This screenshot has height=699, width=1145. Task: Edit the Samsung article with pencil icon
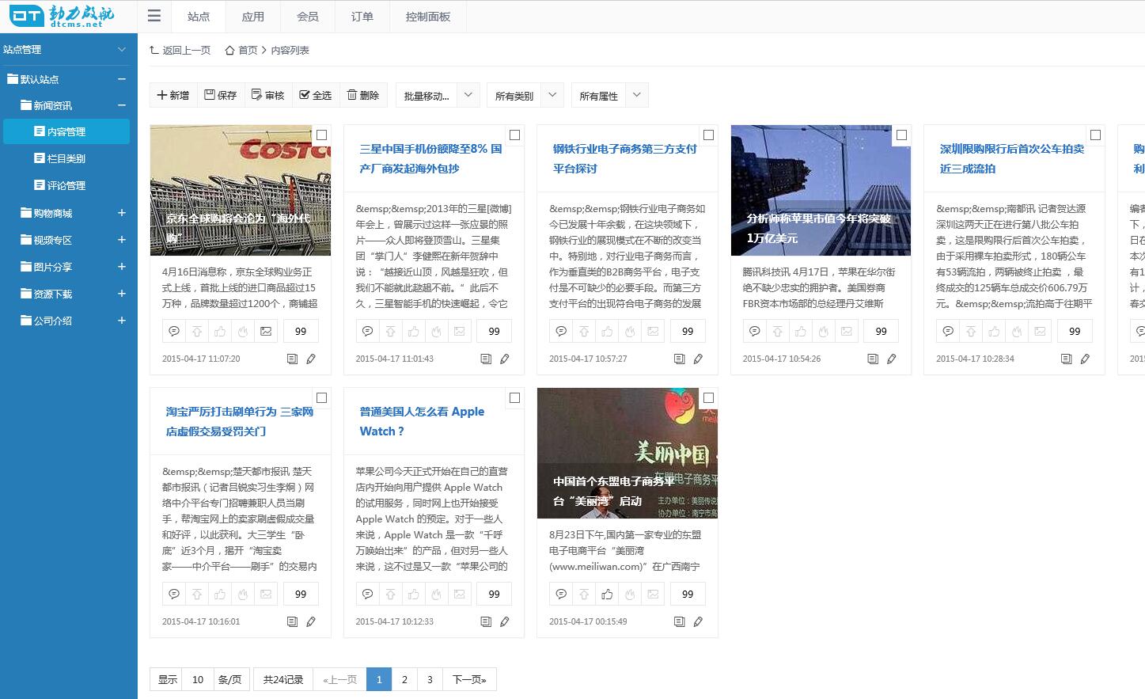click(505, 359)
